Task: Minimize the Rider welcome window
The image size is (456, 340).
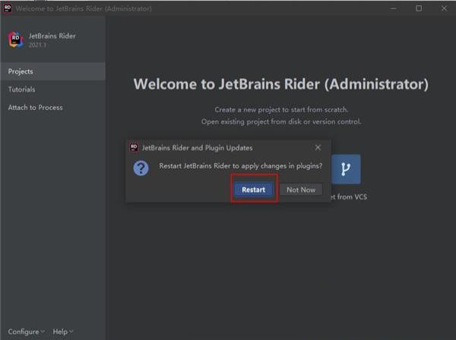Action: tap(392, 8)
